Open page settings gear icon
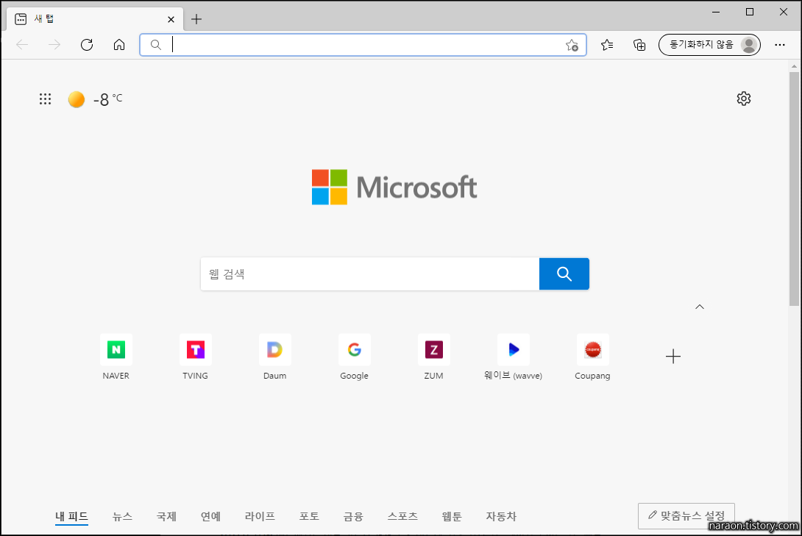The width and height of the screenshot is (802, 536). coord(744,99)
